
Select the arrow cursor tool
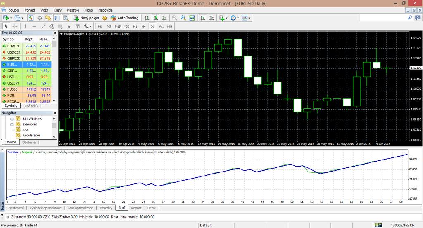point(6,26)
